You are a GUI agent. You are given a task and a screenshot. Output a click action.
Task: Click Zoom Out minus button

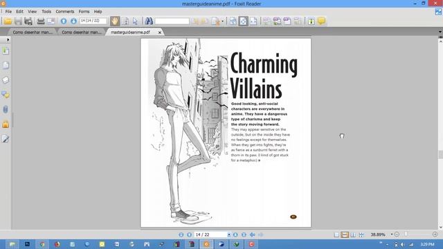click(x=397, y=234)
